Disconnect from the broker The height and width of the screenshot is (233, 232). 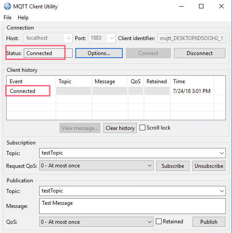(199, 53)
